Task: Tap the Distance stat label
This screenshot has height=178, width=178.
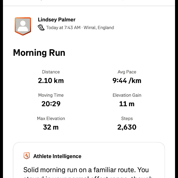Action: point(51,72)
